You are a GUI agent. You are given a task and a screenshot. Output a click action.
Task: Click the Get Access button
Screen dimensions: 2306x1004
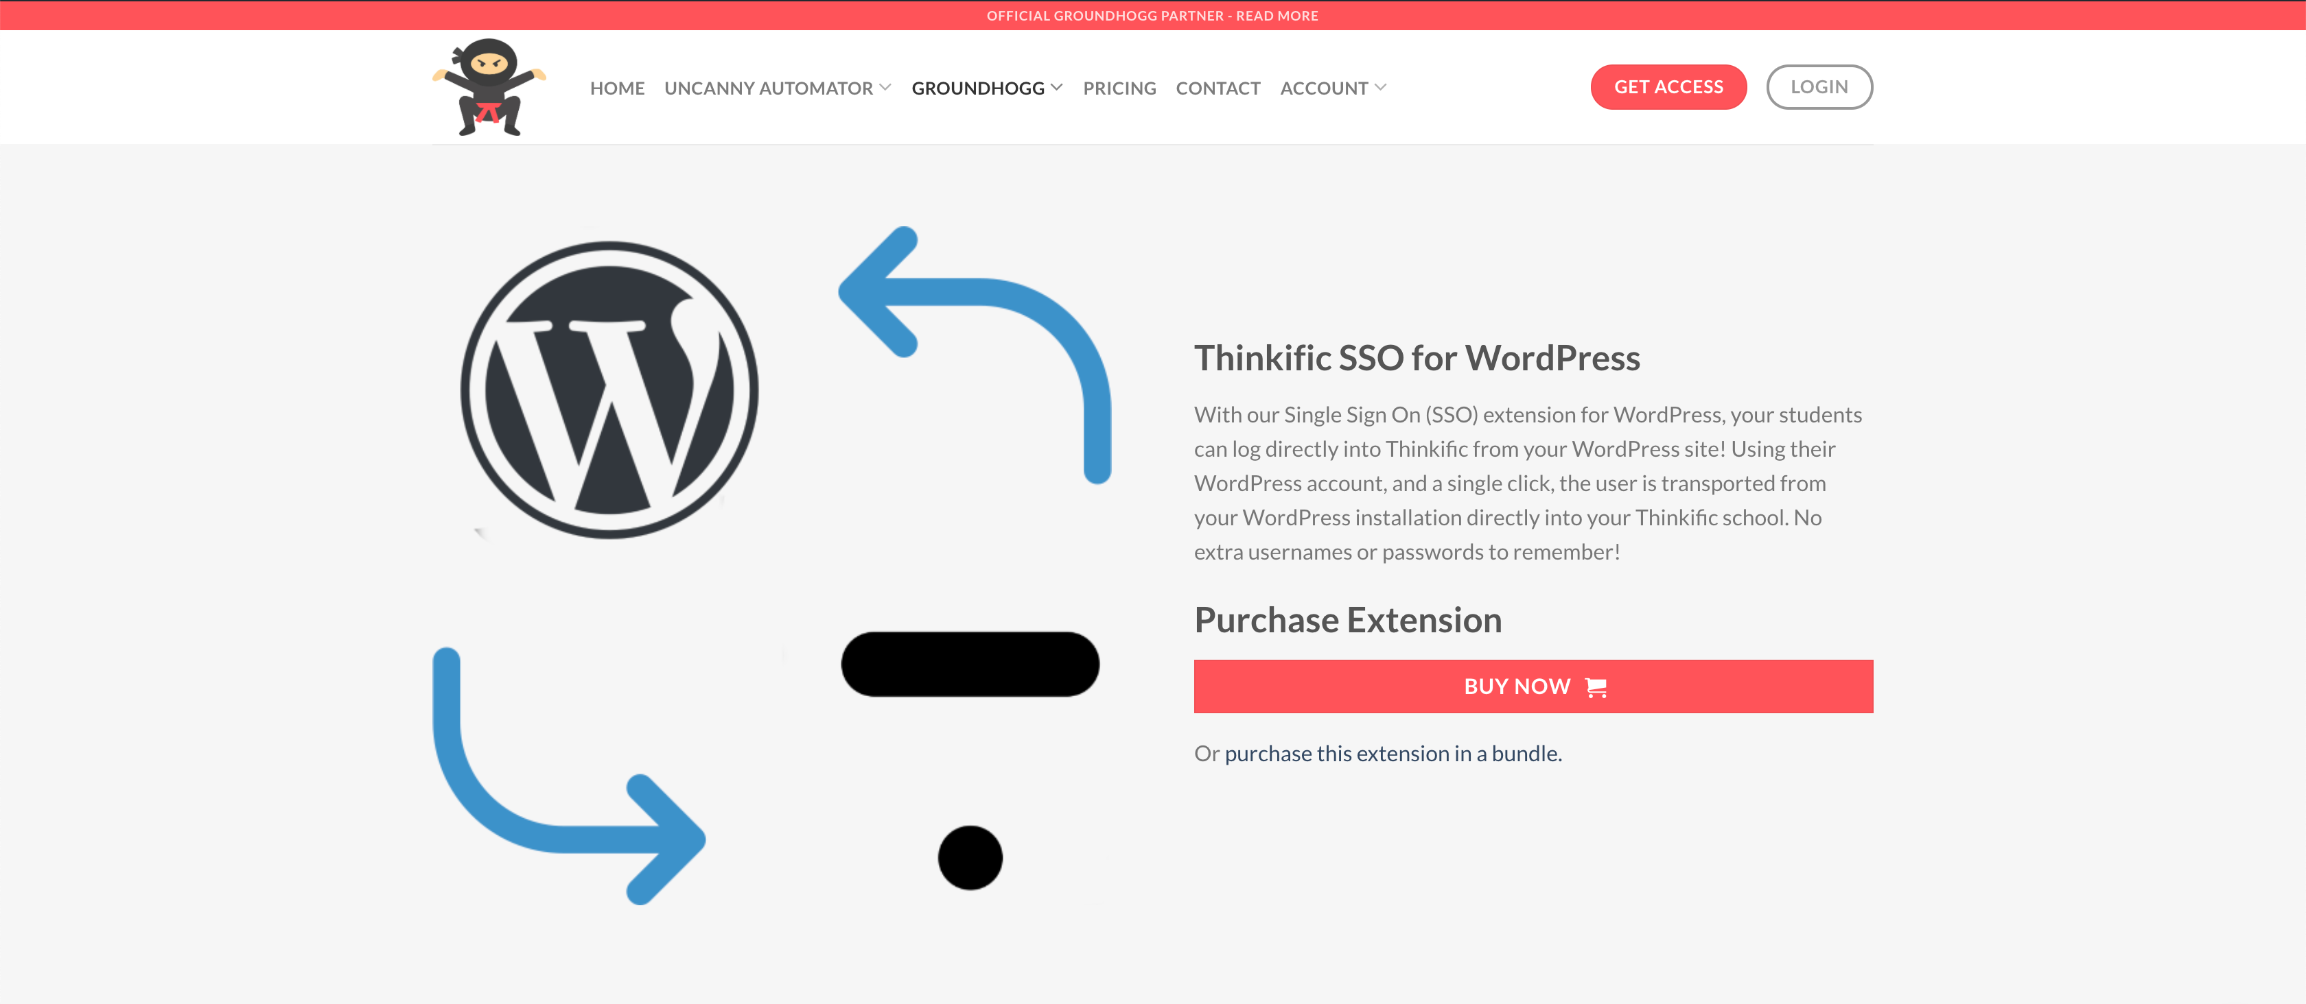[x=1668, y=87]
